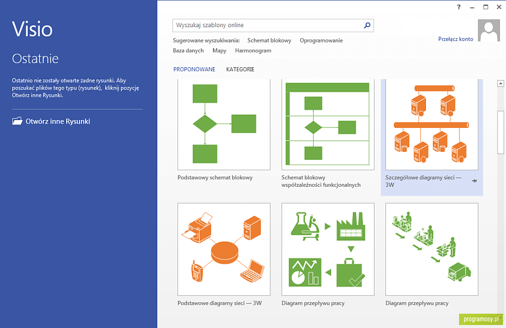This screenshot has width=506, height=328.
Task: Search suggested term Baza danych
Action: point(188,51)
